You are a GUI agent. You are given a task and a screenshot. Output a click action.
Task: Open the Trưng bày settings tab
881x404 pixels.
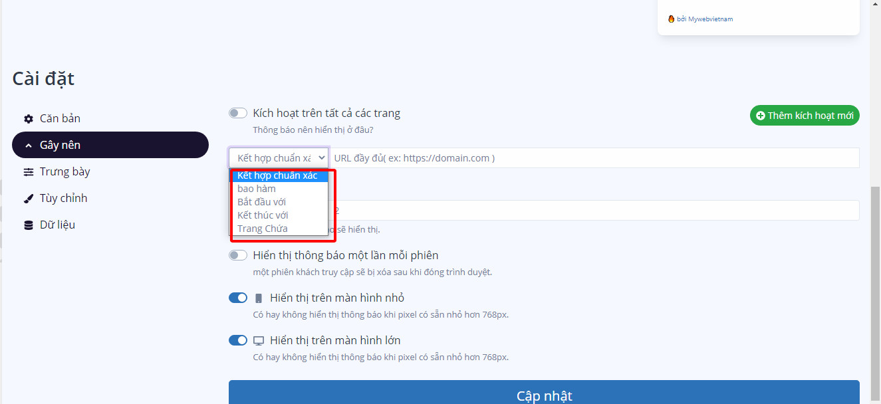(x=64, y=172)
